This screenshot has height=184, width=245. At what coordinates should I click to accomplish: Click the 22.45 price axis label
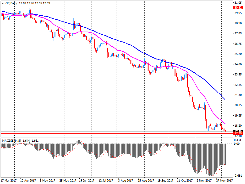point(238,85)
